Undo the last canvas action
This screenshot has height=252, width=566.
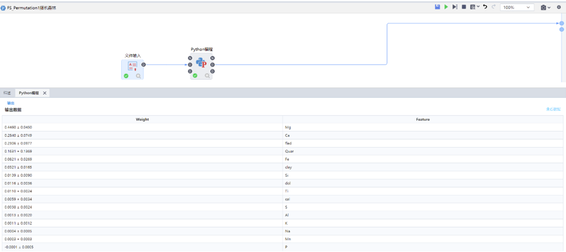(x=485, y=7)
